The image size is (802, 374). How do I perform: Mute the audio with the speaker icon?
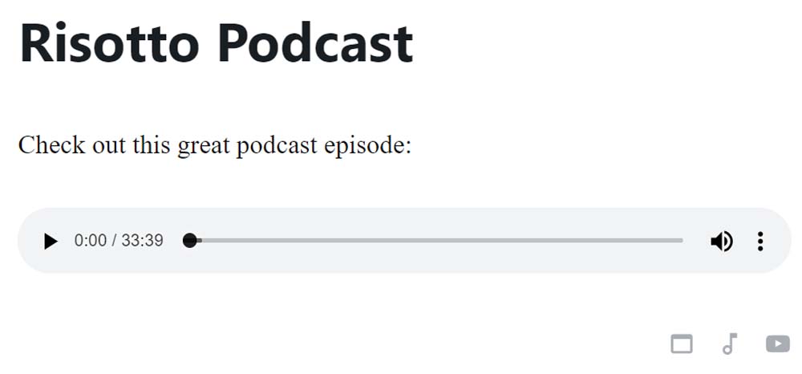[x=722, y=241]
